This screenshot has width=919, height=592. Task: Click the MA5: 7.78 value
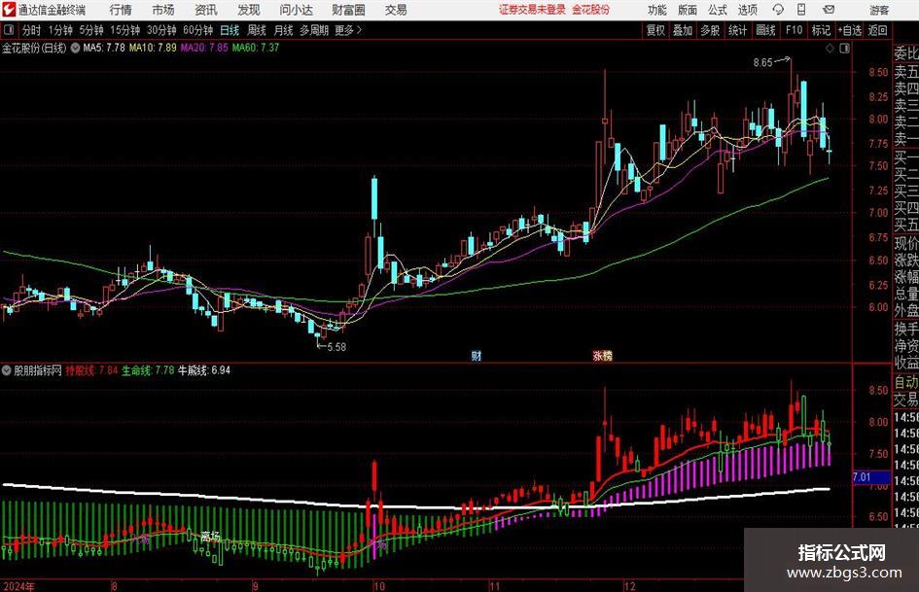[104, 48]
